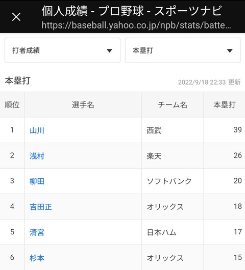This screenshot has width=245, height=270.
Task: Click the チーム名 column header
Action: (173, 105)
